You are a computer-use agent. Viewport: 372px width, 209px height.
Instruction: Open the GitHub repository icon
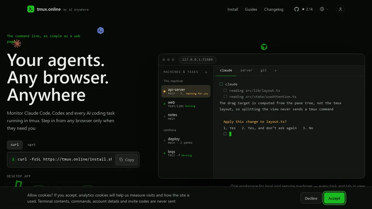point(296,9)
